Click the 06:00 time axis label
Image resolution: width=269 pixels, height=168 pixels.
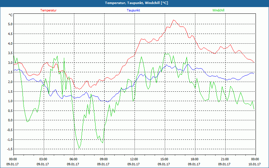(x=74, y=159)
